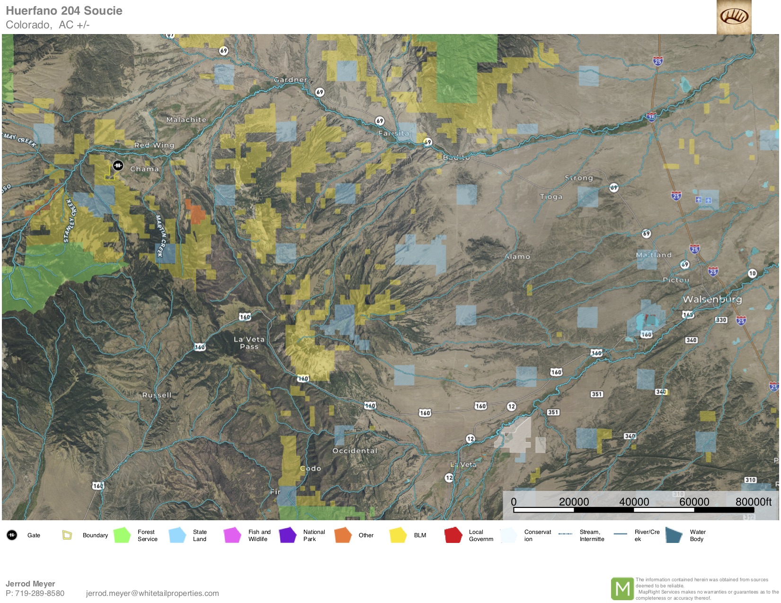Select the Local Government red swatch
781x603 pixels.
point(453,535)
